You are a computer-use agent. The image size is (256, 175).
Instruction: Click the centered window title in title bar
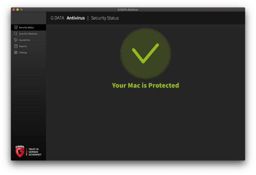coord(128,9)
